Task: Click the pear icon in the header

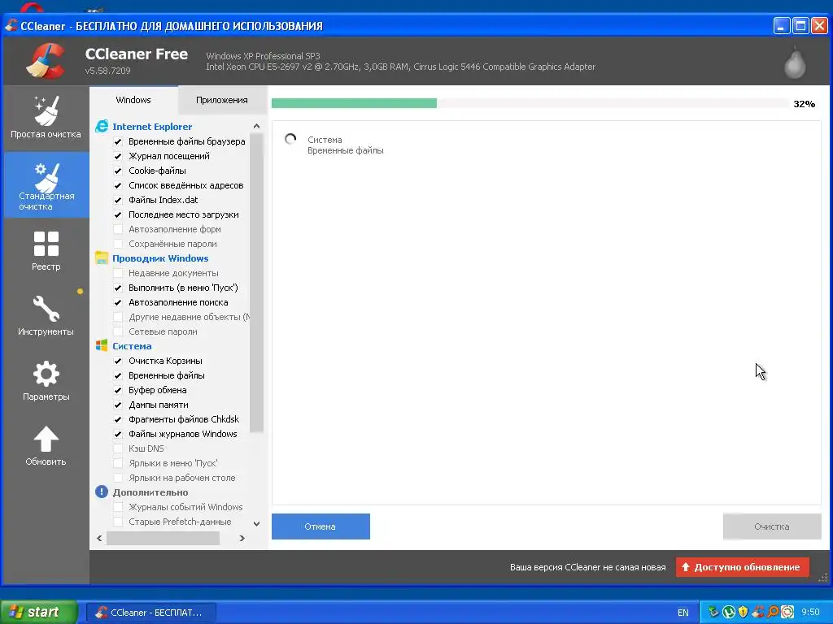Action: click(x=795, y=62)
